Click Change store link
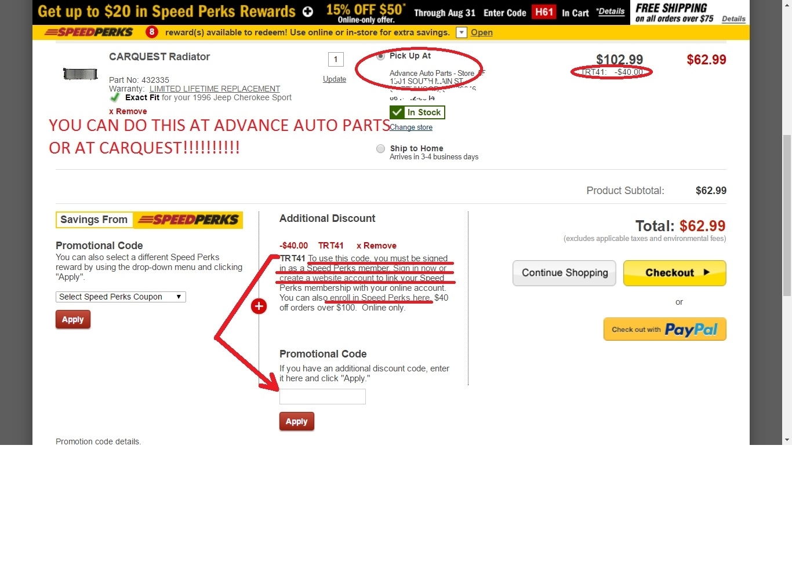The width and height of the screenshot is (792, 584). click(x=411, y=127)
